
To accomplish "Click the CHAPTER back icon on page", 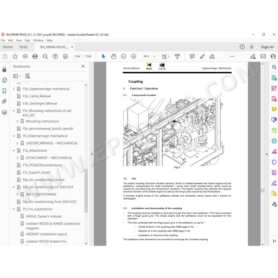I will [x=162, y=66].
